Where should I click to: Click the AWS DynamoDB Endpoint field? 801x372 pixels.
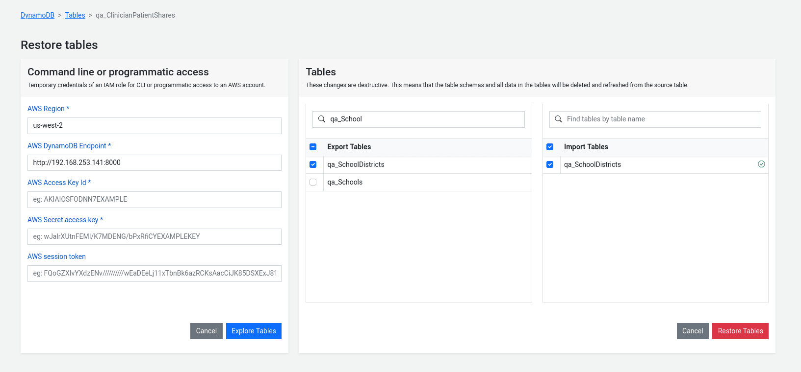pyautogui.click(x=155, y=163)
